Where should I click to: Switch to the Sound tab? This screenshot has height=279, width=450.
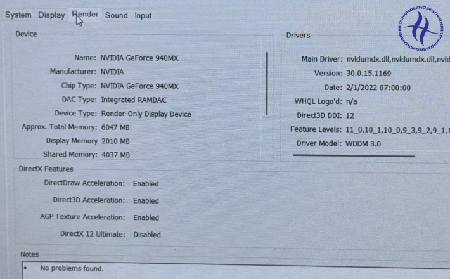click(x=116, y=15)
